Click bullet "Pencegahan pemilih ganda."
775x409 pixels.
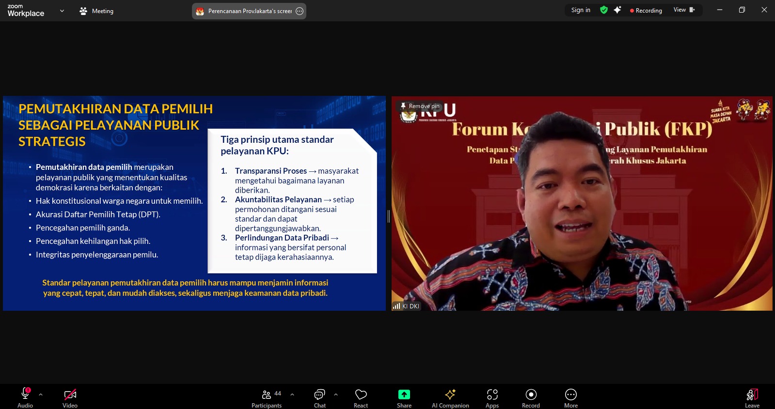83,228
